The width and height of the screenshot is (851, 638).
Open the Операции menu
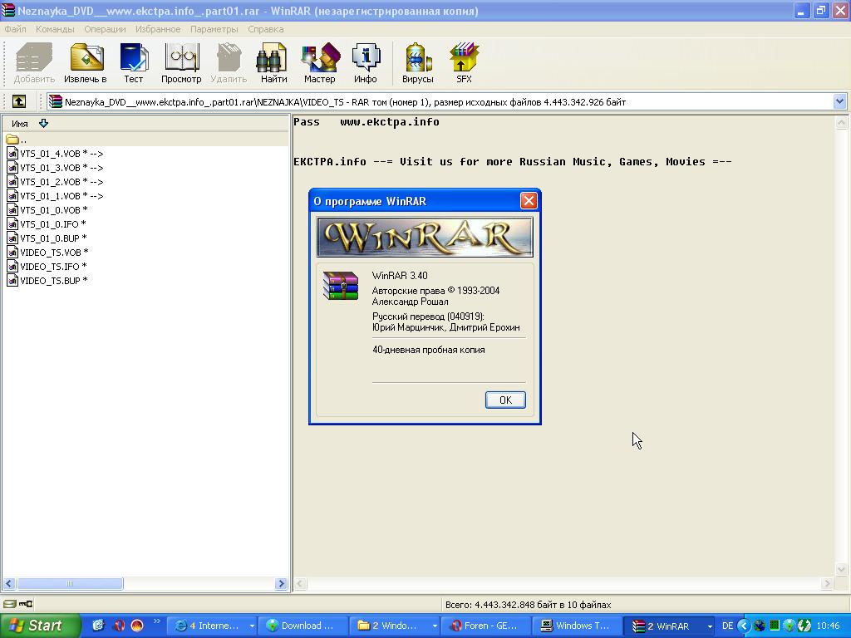(105, 29)
